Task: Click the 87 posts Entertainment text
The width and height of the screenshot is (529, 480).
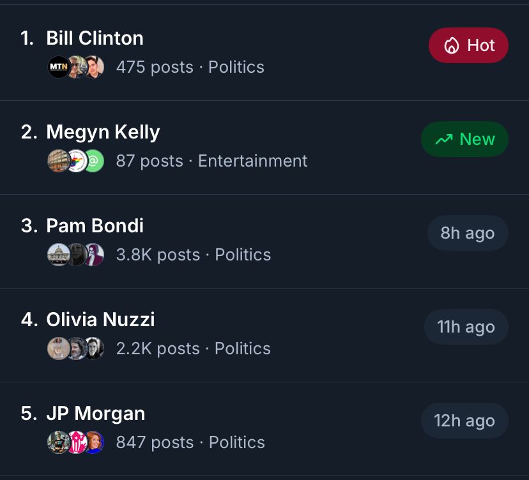Action: (211, 161)
